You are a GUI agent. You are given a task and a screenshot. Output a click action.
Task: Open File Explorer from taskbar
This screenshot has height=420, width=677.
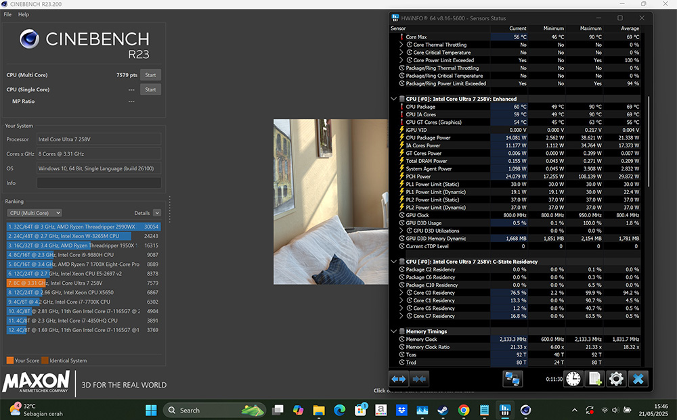(319, 410)
